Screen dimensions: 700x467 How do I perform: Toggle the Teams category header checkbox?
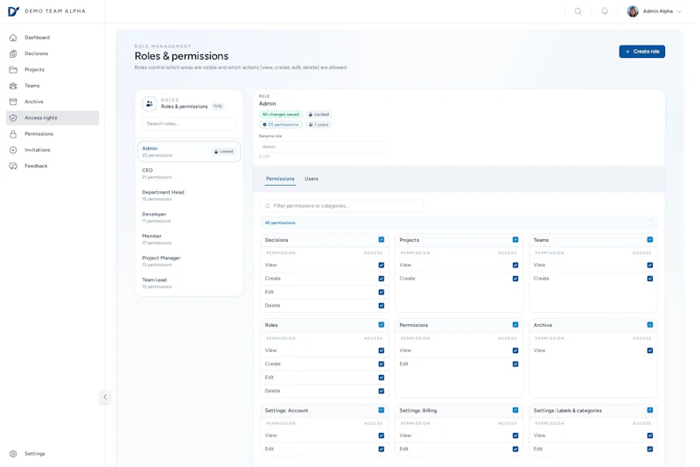[x=649, y=240]
